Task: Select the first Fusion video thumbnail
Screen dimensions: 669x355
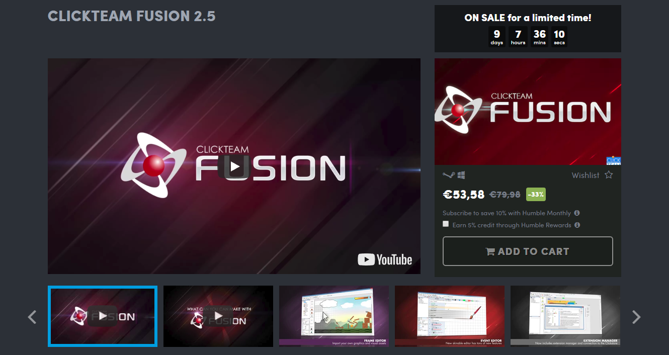Action: click(103, 316)
